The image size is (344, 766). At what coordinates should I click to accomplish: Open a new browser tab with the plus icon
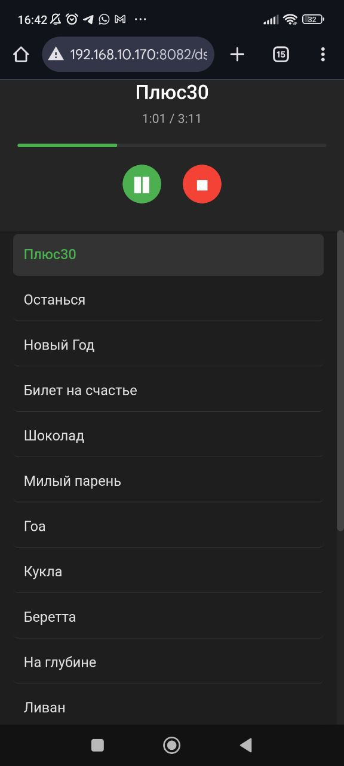click(x=236, y=54)
